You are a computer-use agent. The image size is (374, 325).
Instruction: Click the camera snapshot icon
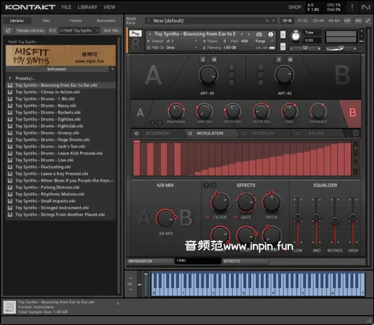click(x=259, y=34)
